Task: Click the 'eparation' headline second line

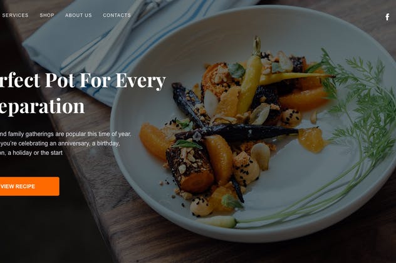Action: tap(42, 106)
